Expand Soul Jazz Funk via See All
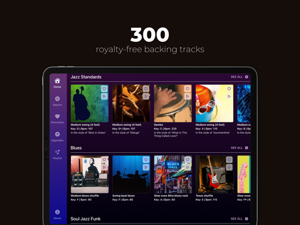Screen dimensions: 300x225 [x=239, y=218]
